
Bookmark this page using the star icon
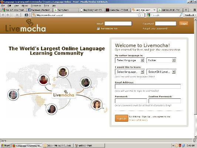pos(139,15)
